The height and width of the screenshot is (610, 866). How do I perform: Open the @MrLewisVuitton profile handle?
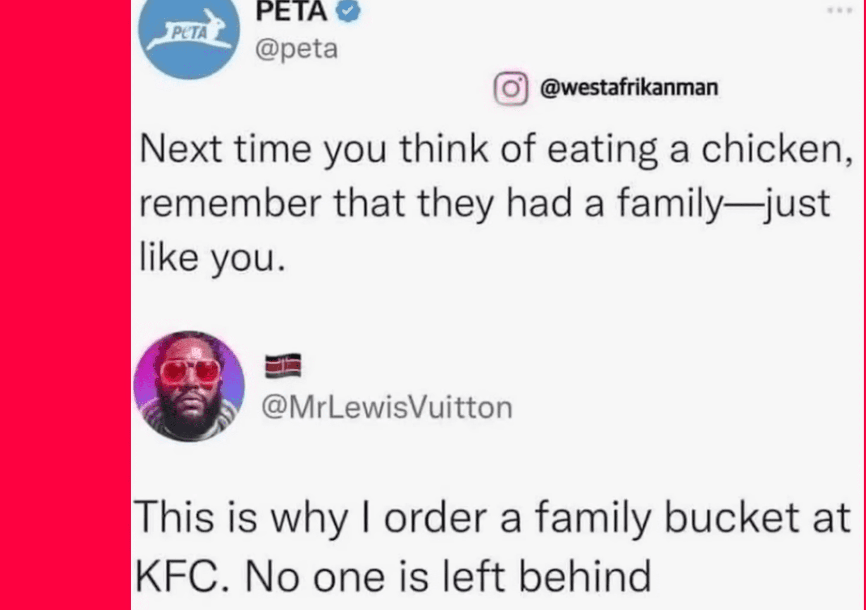(x=387, y=407)
